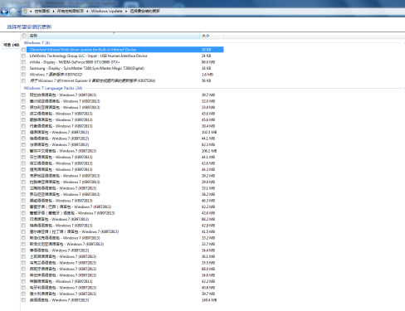
Task: Click the 46.3 MB language pack size
Action: tap(208, 201)
